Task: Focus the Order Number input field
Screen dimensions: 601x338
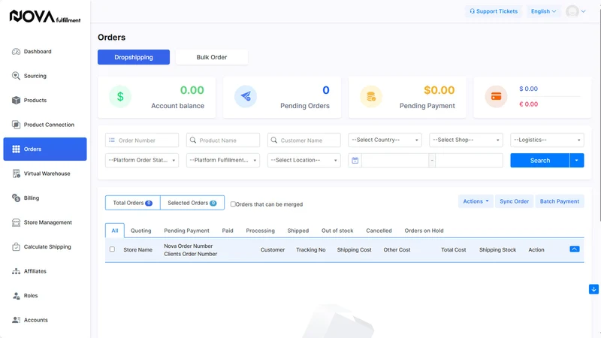Action: coord(142,140)
